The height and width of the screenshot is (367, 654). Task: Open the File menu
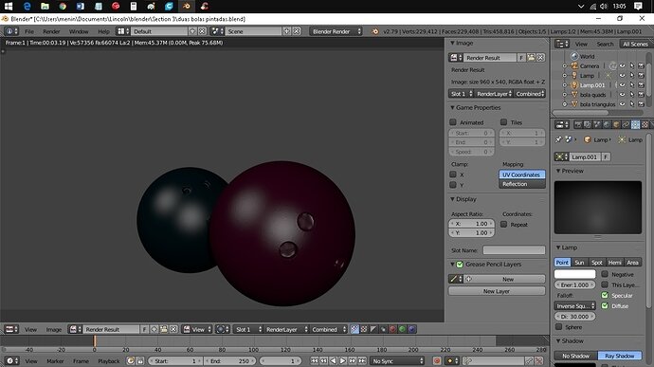click(x=29, y=31)
